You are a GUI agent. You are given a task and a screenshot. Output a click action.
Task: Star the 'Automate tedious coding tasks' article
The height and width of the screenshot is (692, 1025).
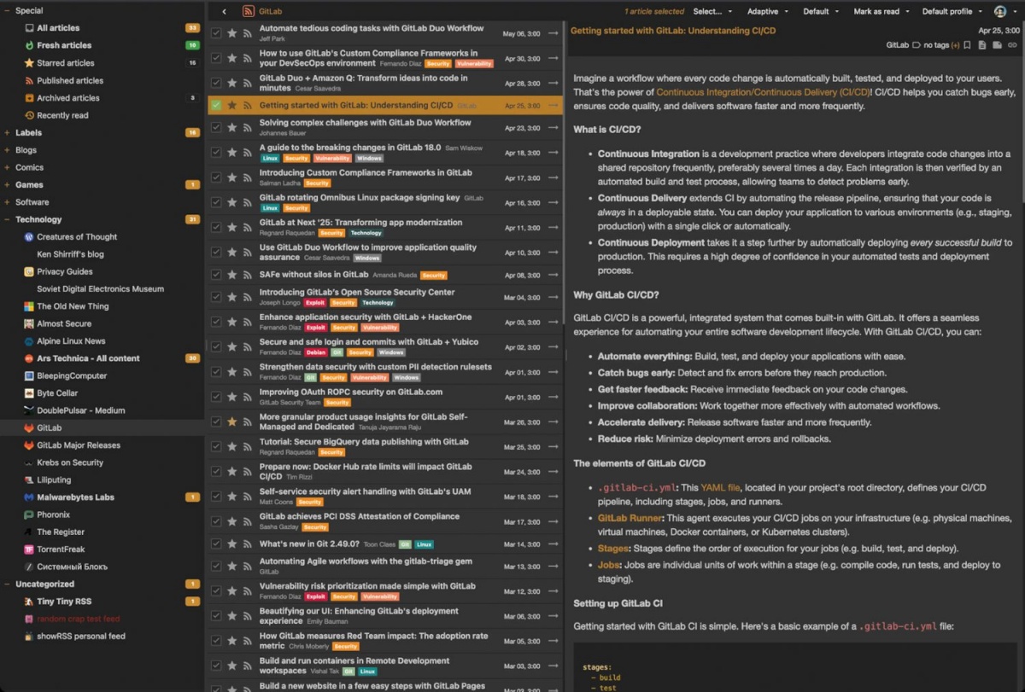[231, 33]
